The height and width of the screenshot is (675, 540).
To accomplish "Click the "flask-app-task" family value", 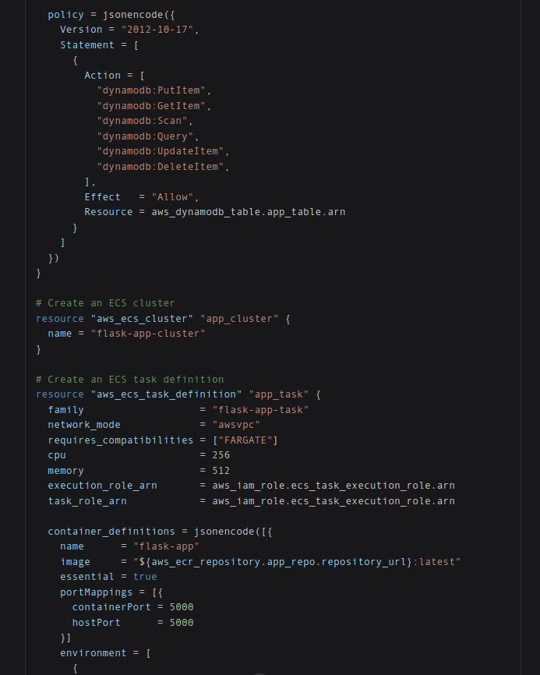I will (x=260, y=410).
